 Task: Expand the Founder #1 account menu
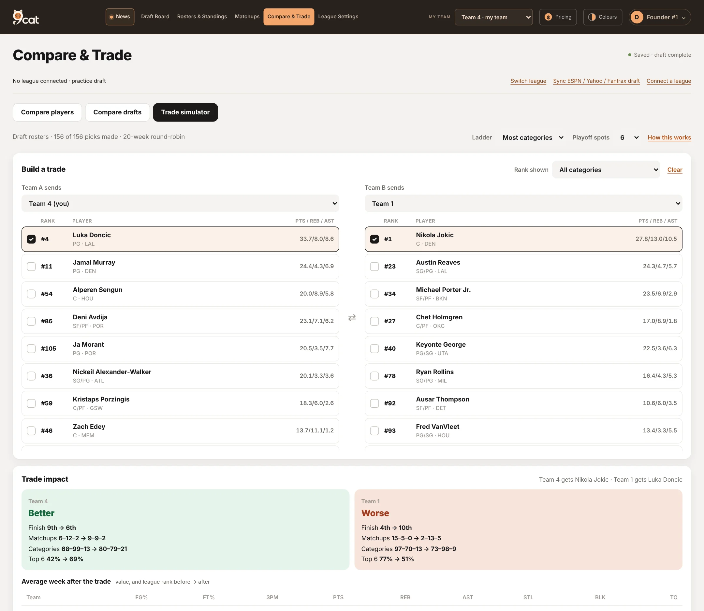[660, 17]
